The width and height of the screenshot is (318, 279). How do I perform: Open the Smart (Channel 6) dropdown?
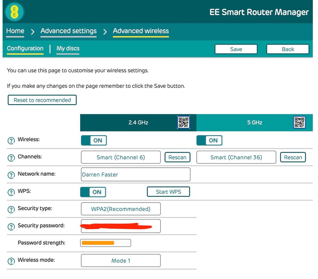121,157
